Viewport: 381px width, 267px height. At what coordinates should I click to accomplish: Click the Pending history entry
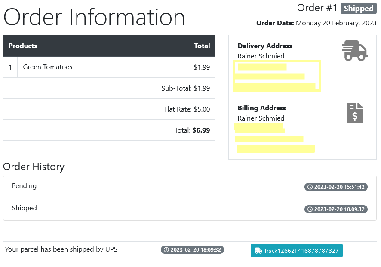point(190,187)
